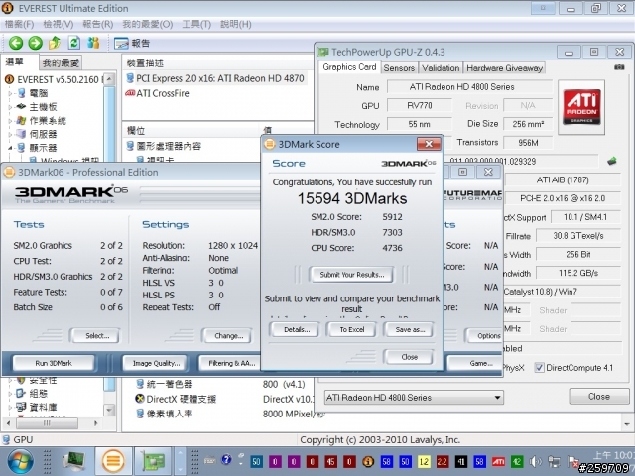Screen dimensions: 635x476
Task: Click the Filtering & AA button
Action: 231,363
